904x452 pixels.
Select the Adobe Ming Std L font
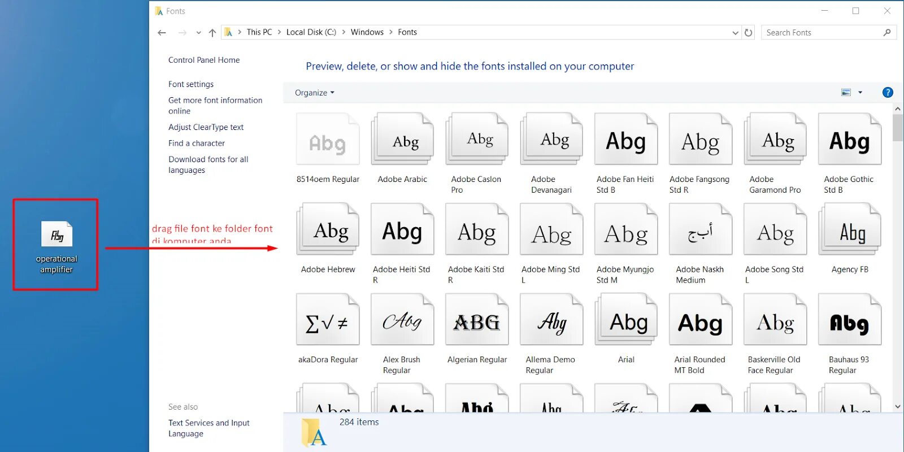[551, 229]
